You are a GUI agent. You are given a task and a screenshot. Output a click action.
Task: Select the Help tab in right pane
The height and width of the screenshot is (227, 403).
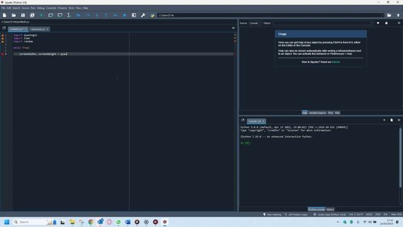305,113
